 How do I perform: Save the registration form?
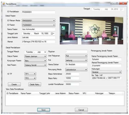tap(43, 110)
